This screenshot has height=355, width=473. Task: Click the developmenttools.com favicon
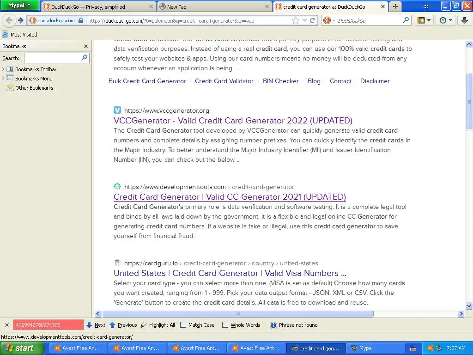point(117,187)
